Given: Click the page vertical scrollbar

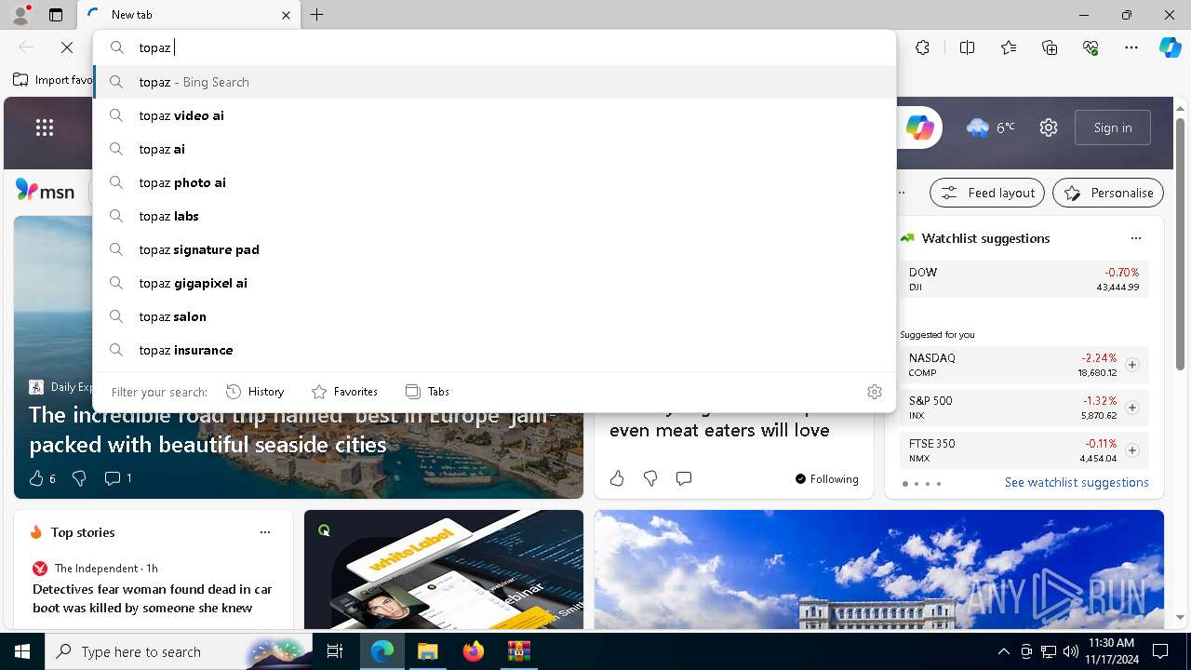Looking at the screenshot, I should tap(1181, 244).
